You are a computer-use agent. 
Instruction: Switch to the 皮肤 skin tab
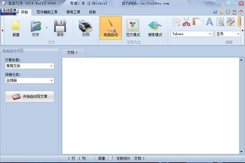(x=92, y=12)
